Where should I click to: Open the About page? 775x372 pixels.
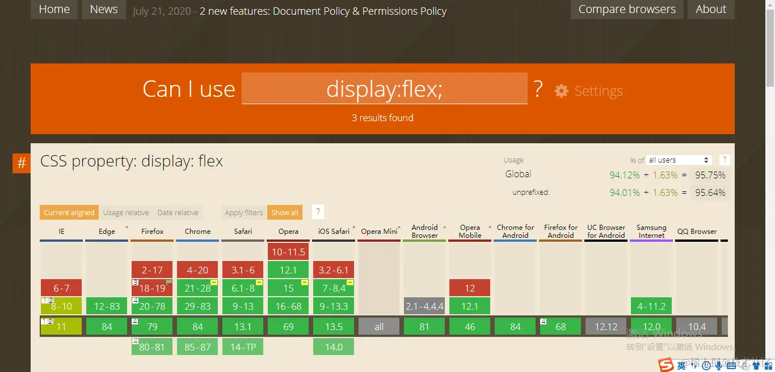711,10
